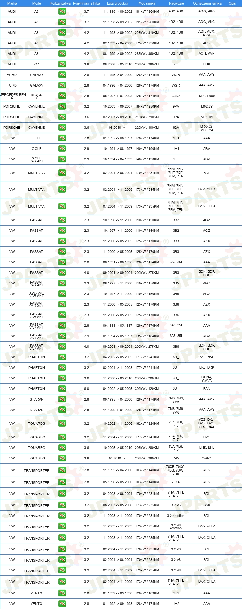Click the fuel icon for PORSCHE CAYENNE M 55.01
This screenshot has height=609, width=242.
point(62,117)
